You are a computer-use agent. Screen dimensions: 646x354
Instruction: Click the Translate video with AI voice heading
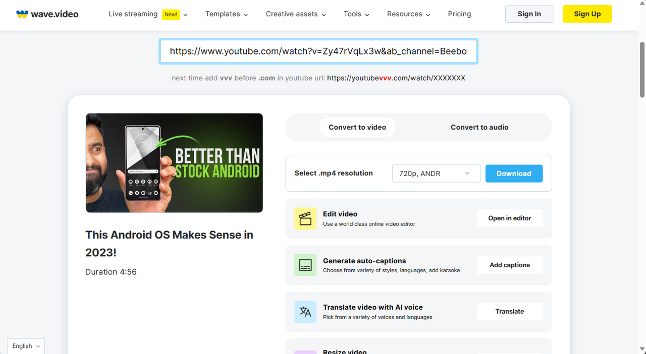click(x=373, y=307)
